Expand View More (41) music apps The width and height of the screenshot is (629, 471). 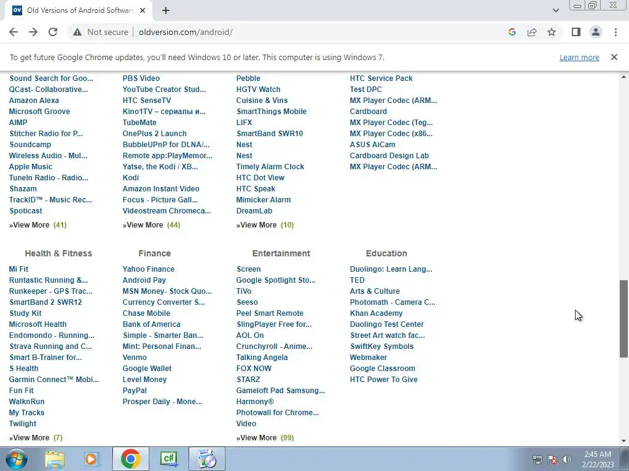pos(37,225)
